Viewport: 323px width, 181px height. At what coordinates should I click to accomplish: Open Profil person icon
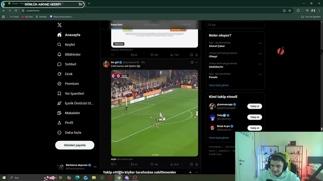(59, 123)
